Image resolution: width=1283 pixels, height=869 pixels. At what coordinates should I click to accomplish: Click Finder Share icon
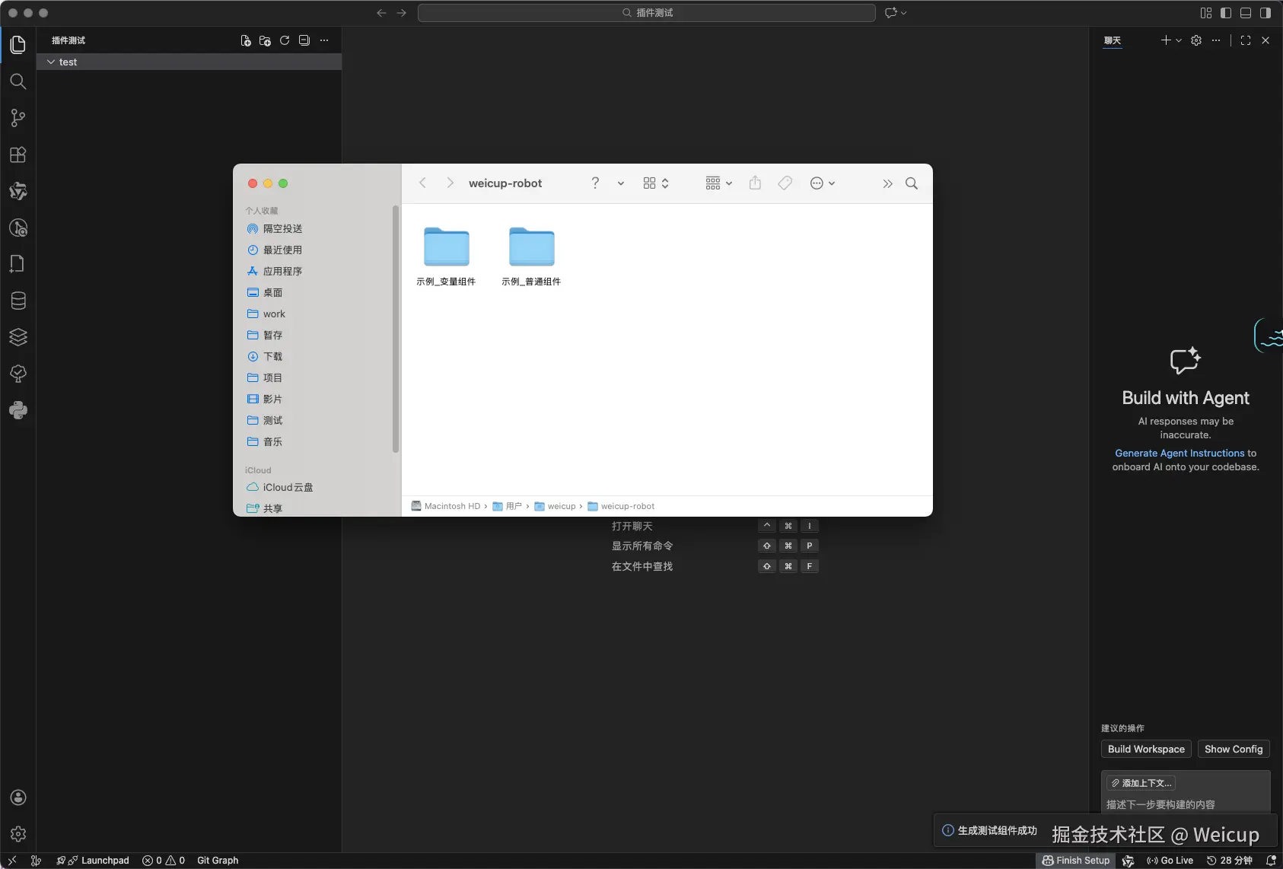[755, 183]
